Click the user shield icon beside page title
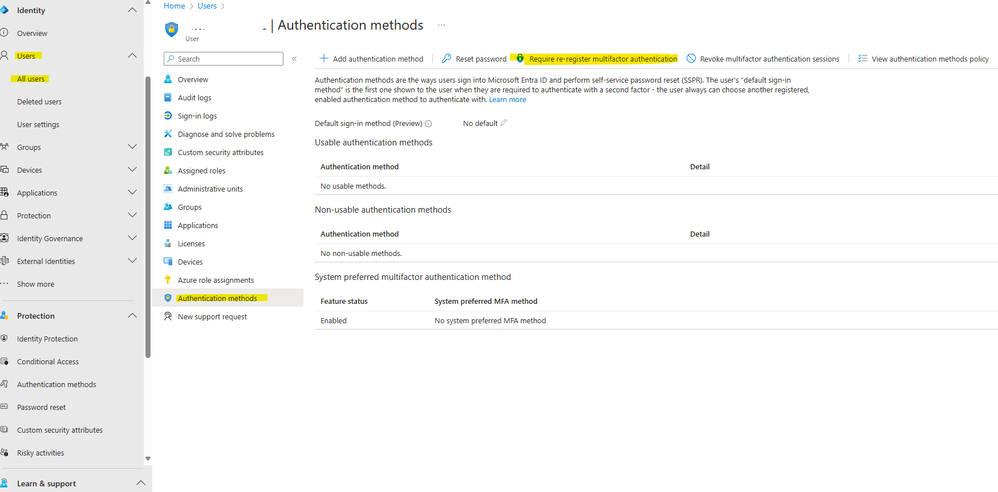Screen dimensions: 998x492 click(172, 29)
